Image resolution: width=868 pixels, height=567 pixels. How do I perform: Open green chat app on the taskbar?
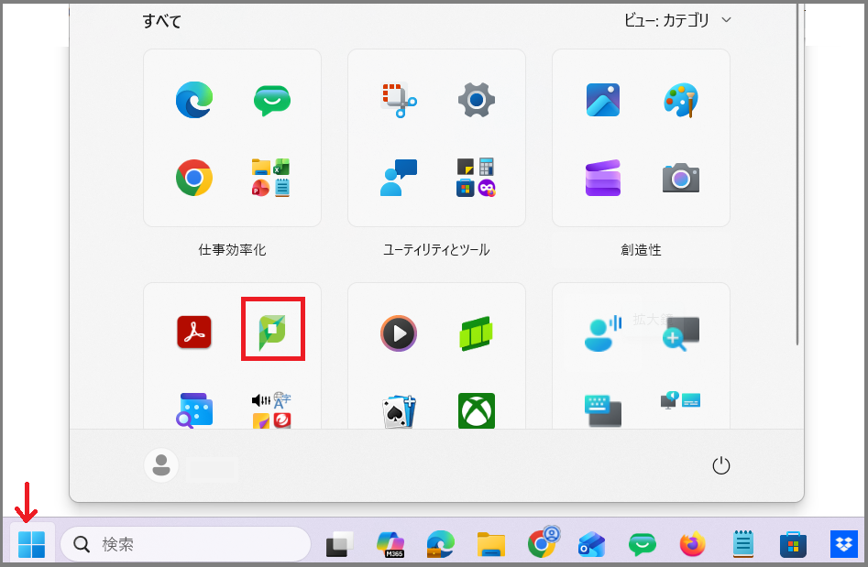[x=643, y=544]
